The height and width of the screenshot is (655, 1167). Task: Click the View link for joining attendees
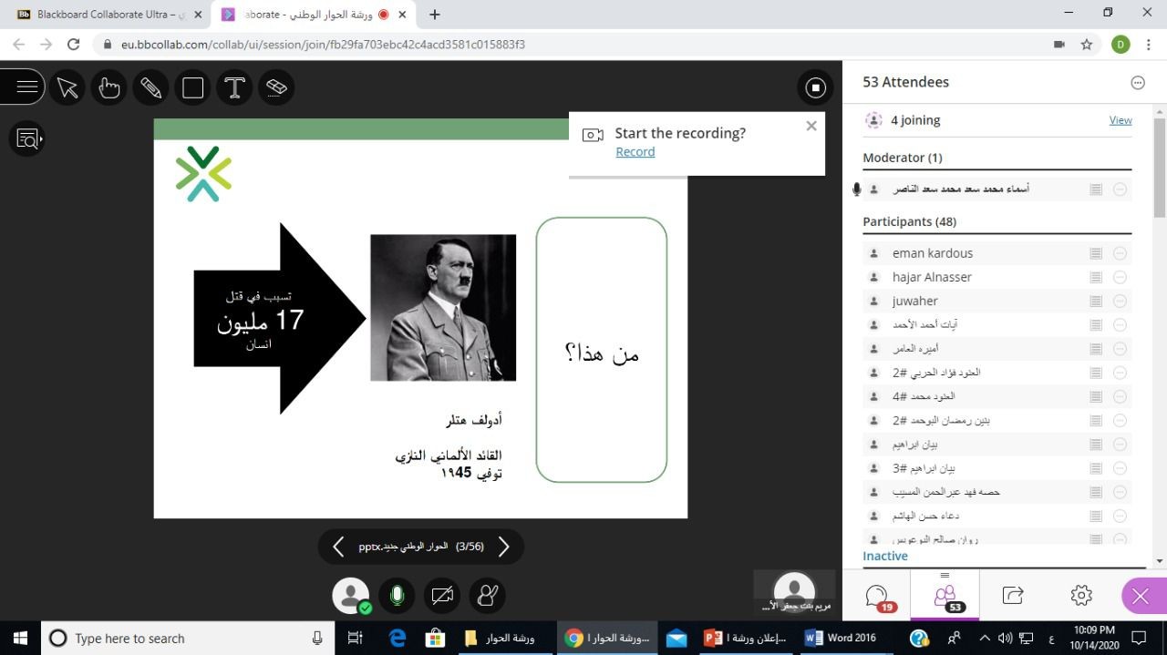[1120, 120]
